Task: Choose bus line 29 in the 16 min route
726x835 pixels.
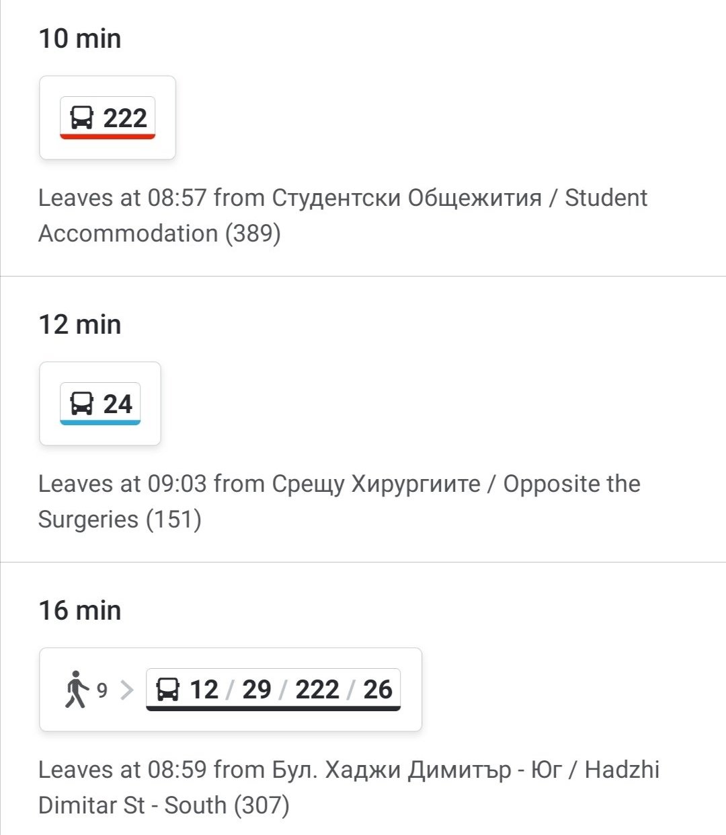Action: point(256,690)
